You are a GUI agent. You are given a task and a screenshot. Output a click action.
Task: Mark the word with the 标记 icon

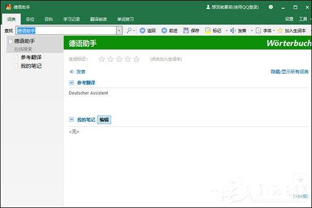[208, 31]
